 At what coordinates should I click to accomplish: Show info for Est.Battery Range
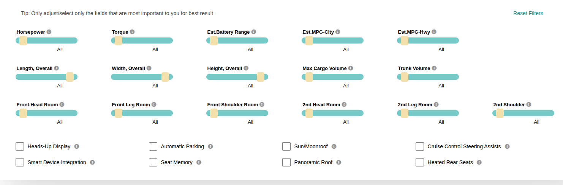coord(254,32)
